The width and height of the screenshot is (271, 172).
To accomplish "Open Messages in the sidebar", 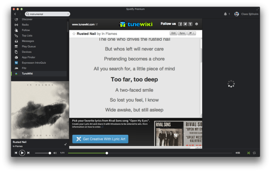I will coord(28,41).
